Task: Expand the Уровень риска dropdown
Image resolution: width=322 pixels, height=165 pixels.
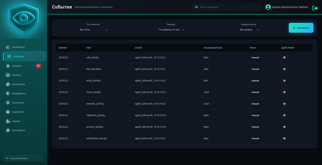Action: point(249,30)
